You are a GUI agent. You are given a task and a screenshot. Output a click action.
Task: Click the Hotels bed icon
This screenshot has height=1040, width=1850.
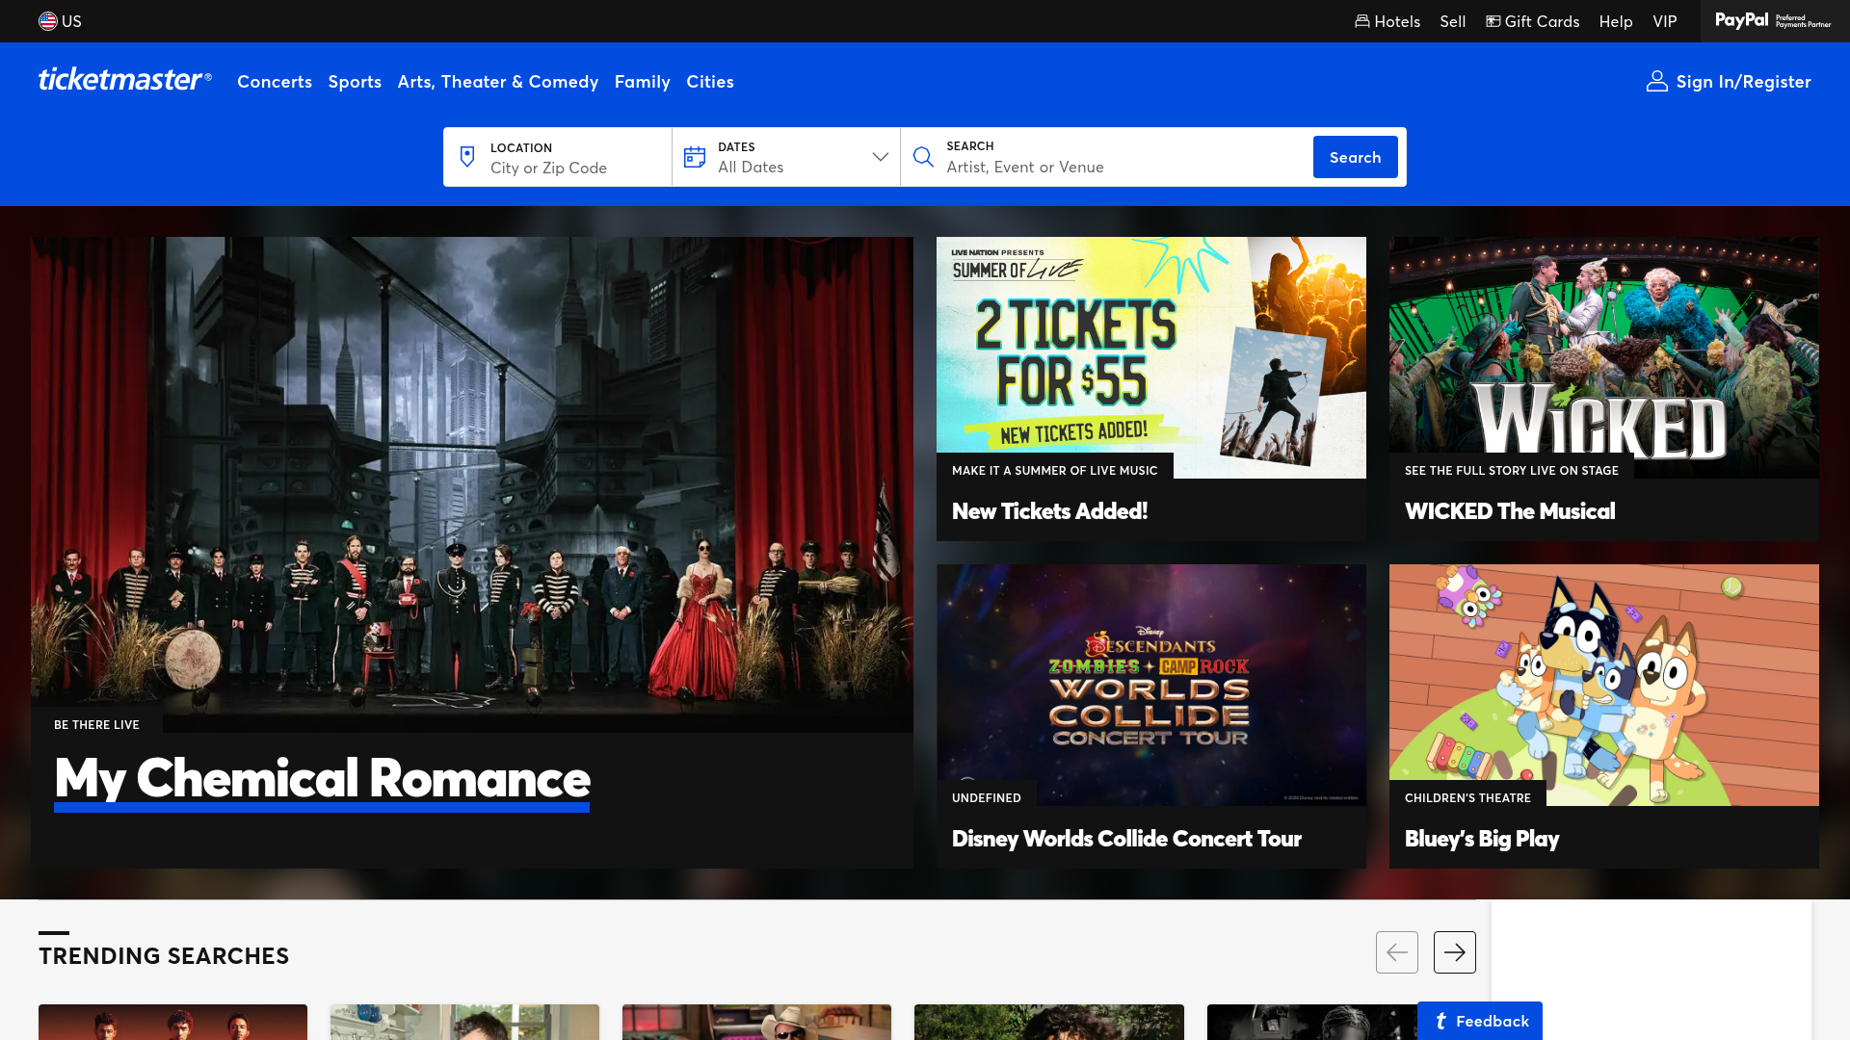click(1362, 21)
